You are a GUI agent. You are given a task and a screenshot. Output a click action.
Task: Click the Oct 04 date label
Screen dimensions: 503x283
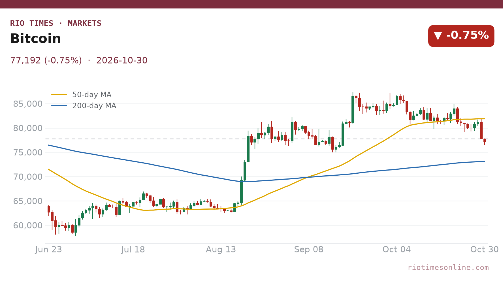[x=397, y=250]
